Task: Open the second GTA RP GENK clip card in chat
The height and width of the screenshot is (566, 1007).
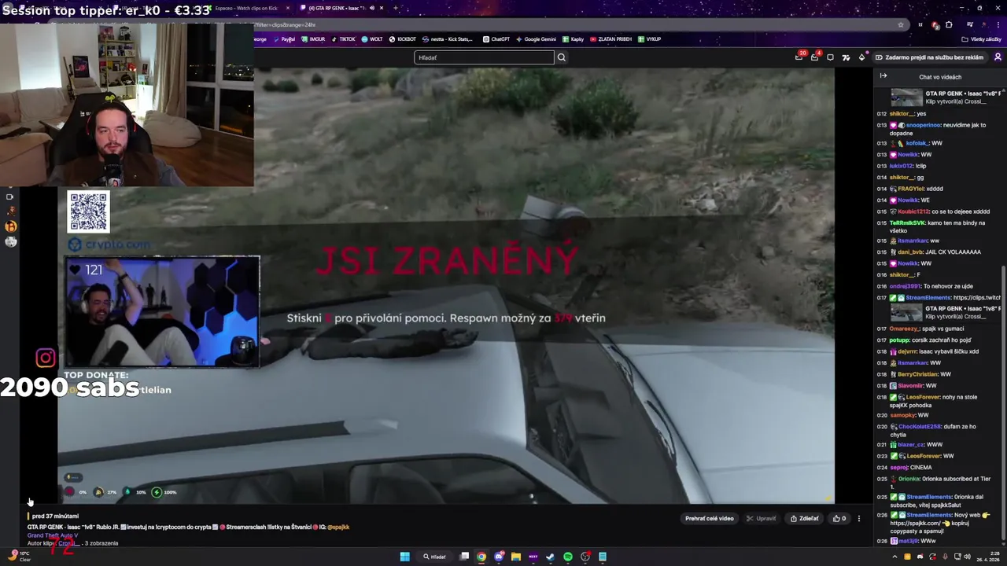Action: click(x=946, y=313)
